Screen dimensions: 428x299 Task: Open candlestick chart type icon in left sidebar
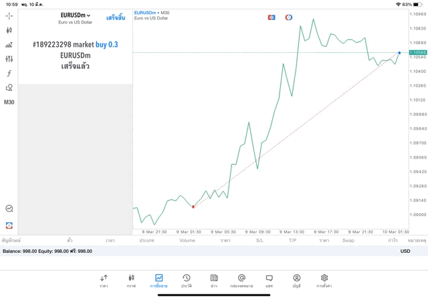[x=9, y=30]
